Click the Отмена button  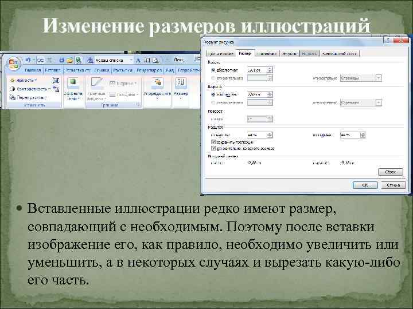click(393, 185)
